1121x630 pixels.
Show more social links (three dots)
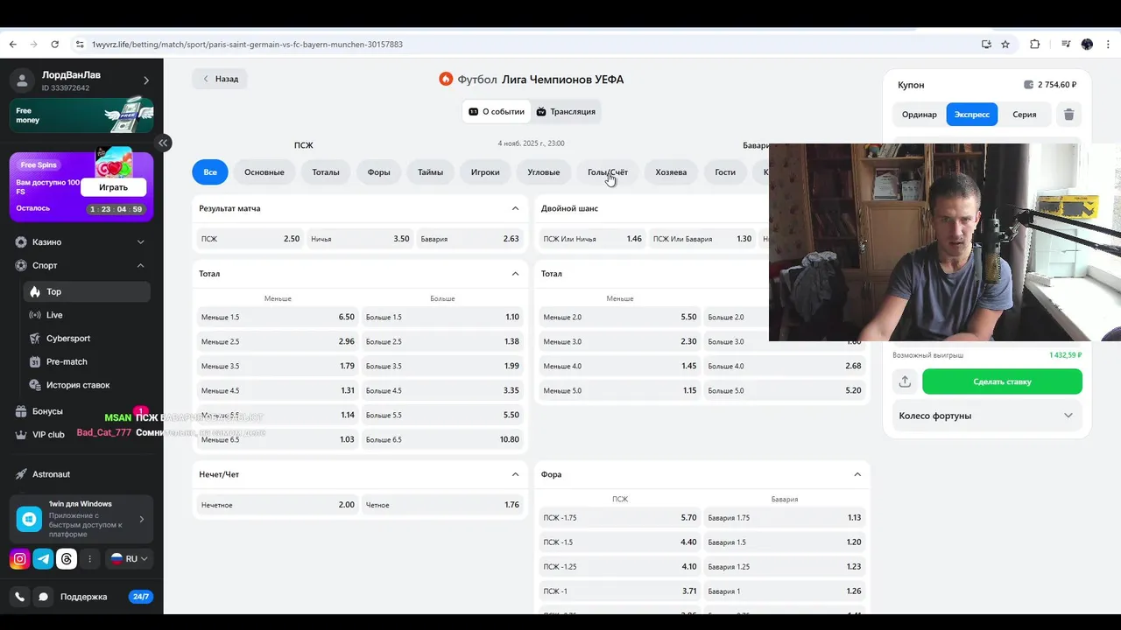click(89, 559)
